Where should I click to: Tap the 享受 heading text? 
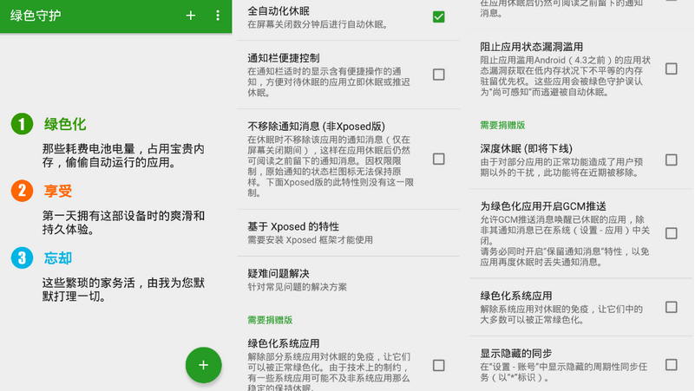pyautogui.click(x=57, y=191)
